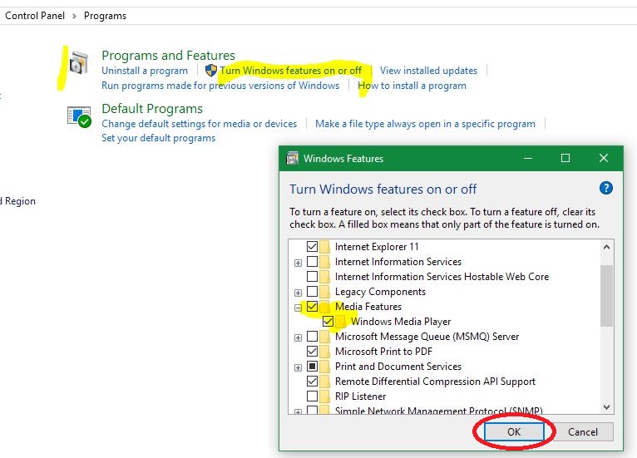Click the features list scrollbar thumb
637x458 pixels.
pyautogui.click(x=606, y=296)
